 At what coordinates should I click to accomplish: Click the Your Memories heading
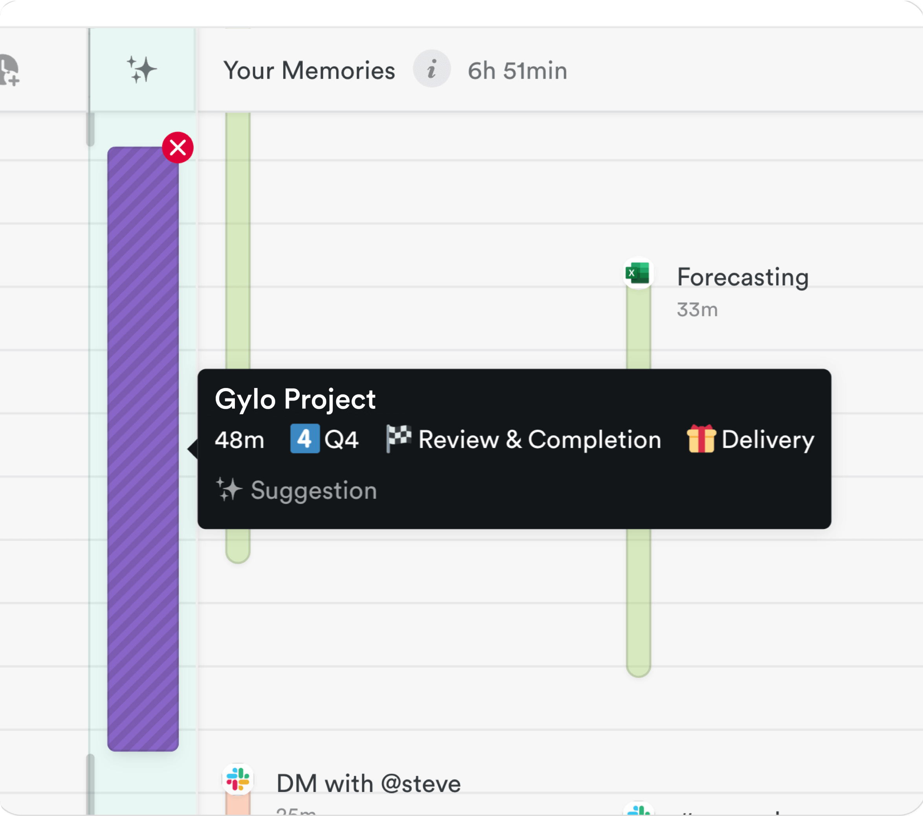click(x=309, y=71)
